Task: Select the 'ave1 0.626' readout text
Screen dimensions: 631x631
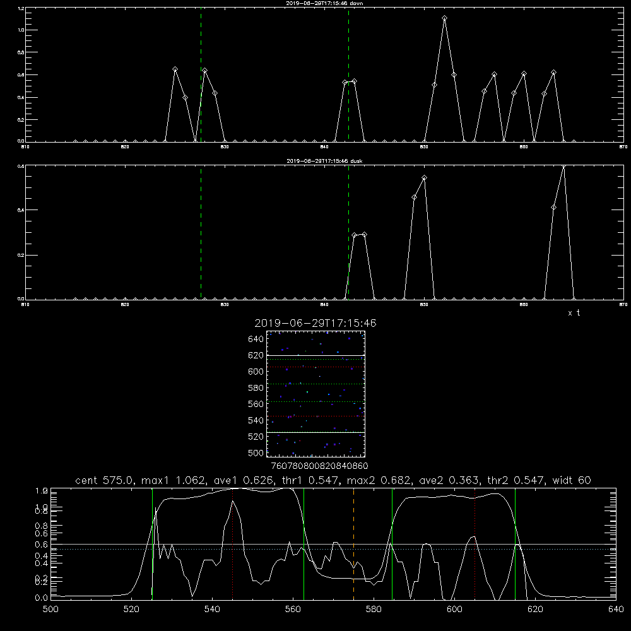Action: pyautogui.click(x=245, y=480)
